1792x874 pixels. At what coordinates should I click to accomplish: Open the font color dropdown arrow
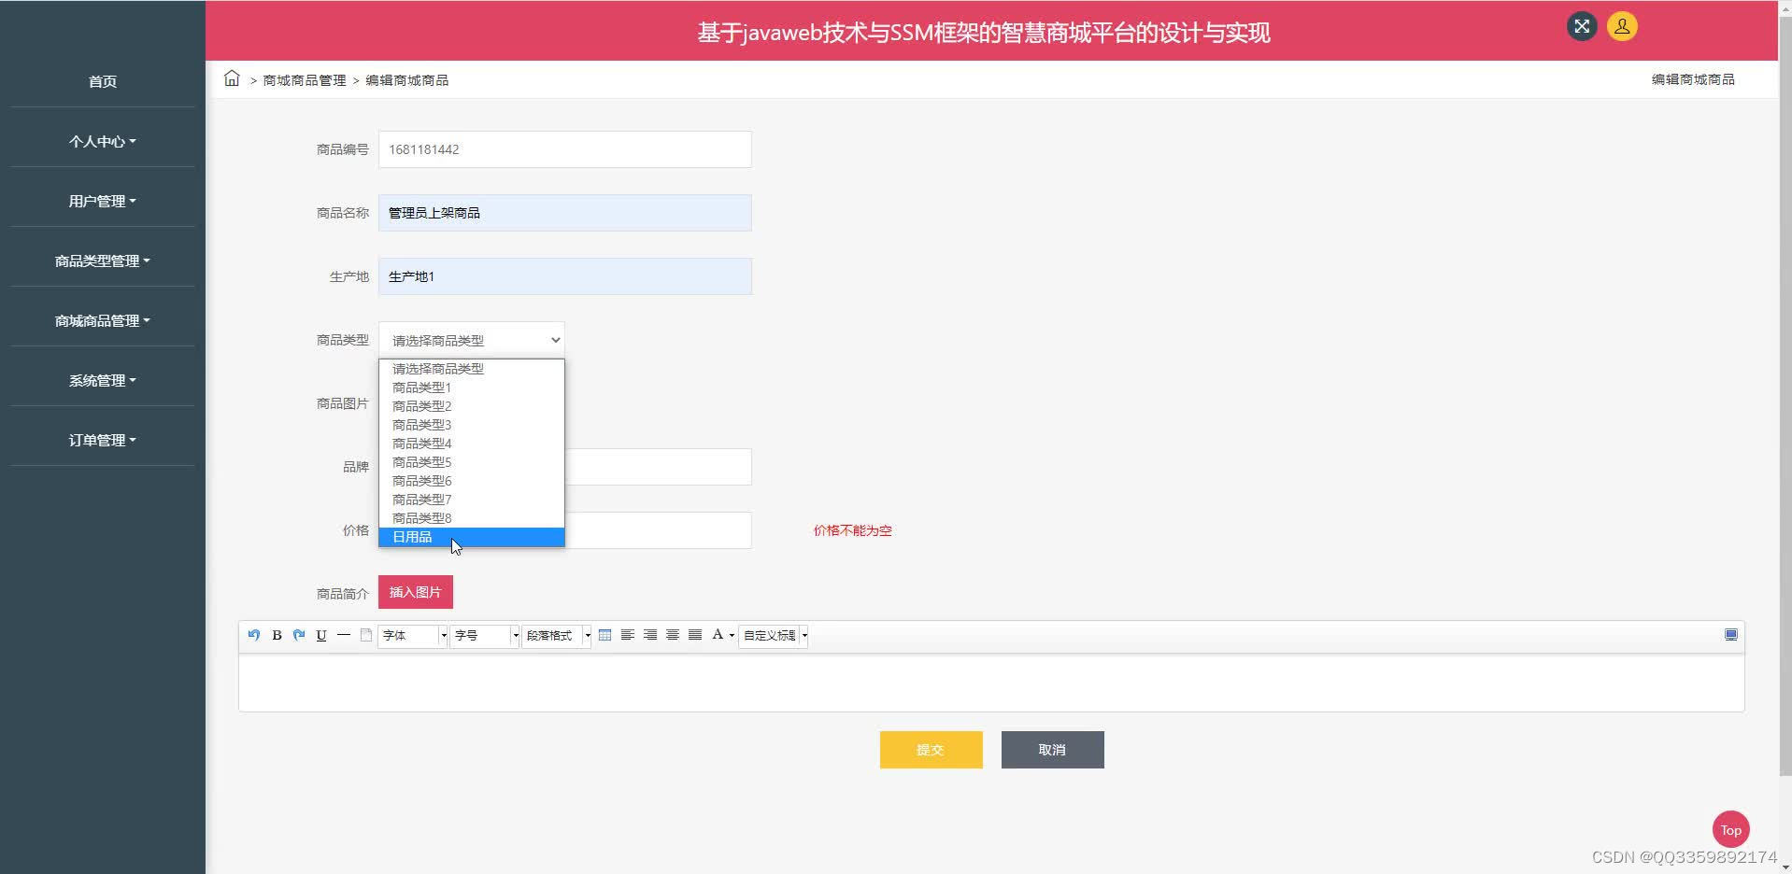[x=732, y=636]
